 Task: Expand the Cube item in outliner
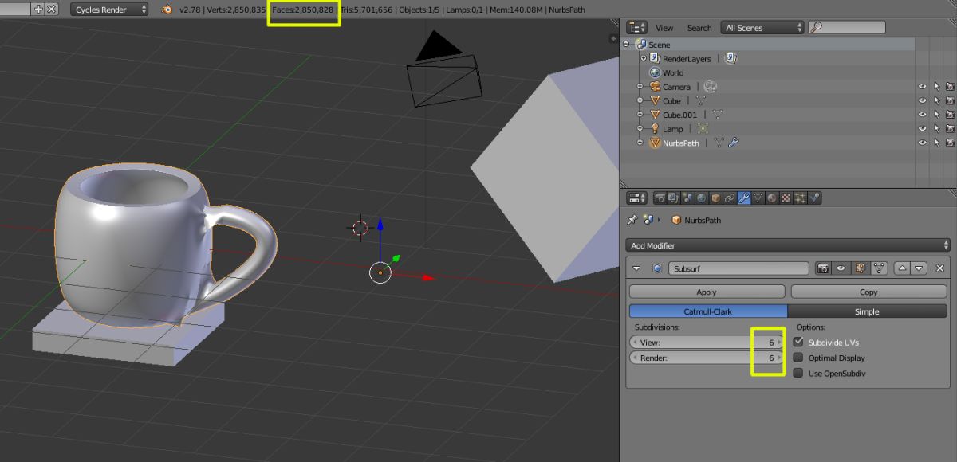click(x=640, y=101)
